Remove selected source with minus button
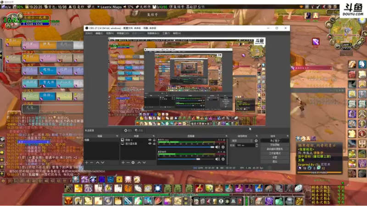This screenshot has height=206, width=367. point(128,163)
